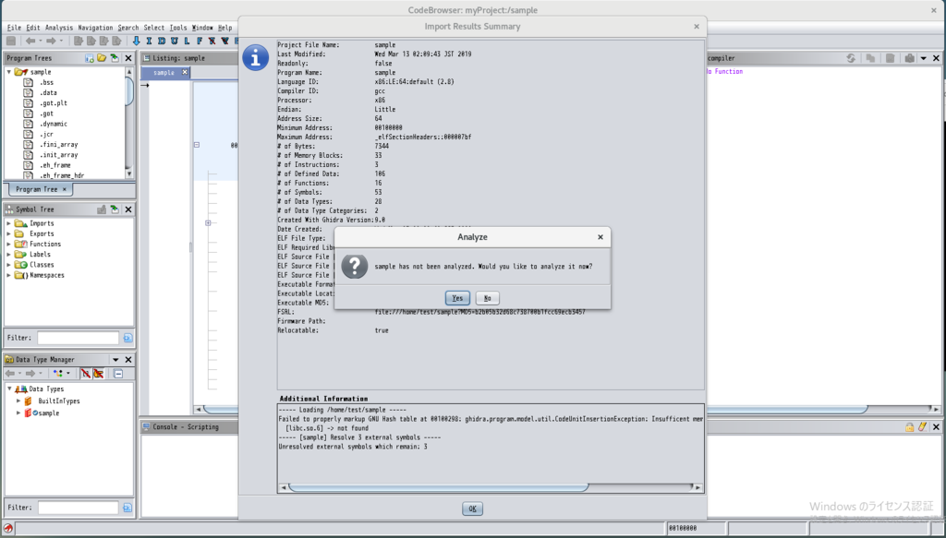Image resolution: width=946 pixels, height=538 pixels.
Task: Click the Decompiler snapshot camera icon
Action: (x=910, y=58)
